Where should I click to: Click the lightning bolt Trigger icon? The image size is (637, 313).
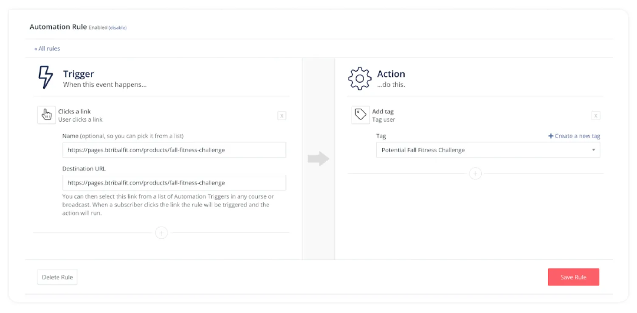coord(46,77)
